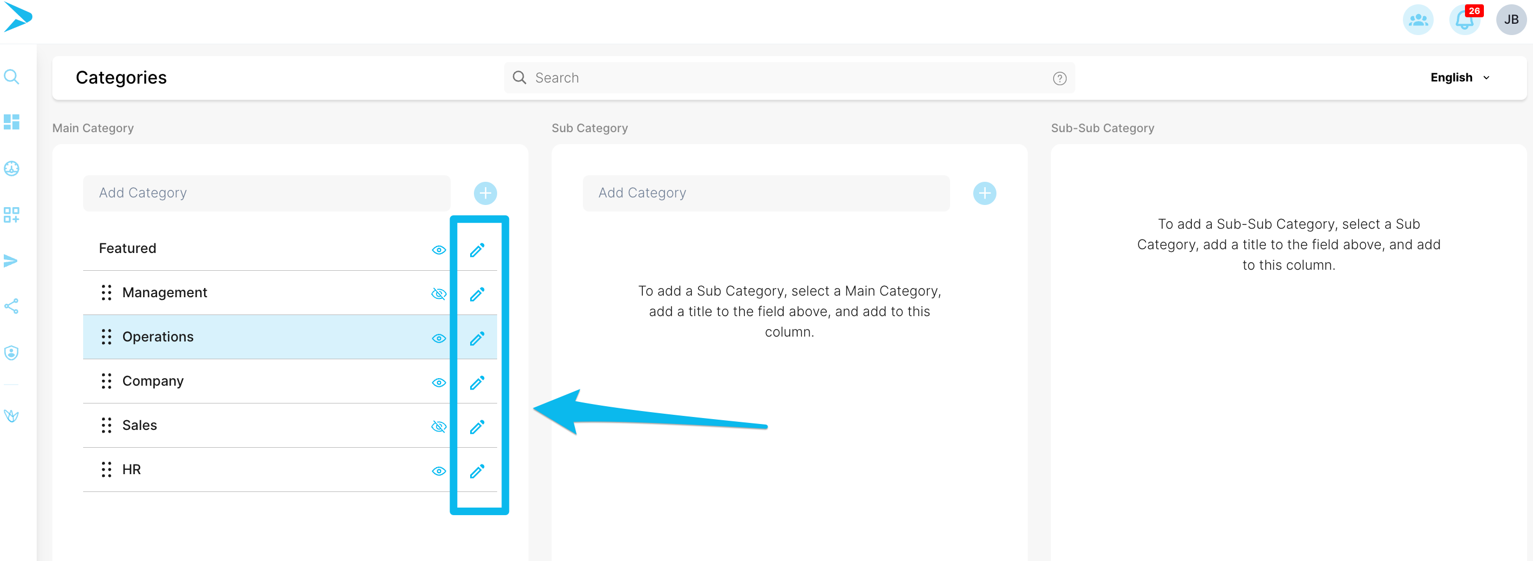Click the pencil icon for Operations
Viewport: 1533px width, 561px height.
point(477,338)
